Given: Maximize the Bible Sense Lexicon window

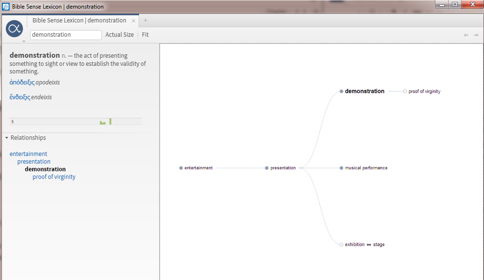Looking at the screenshot, I should tap(455, 5).
